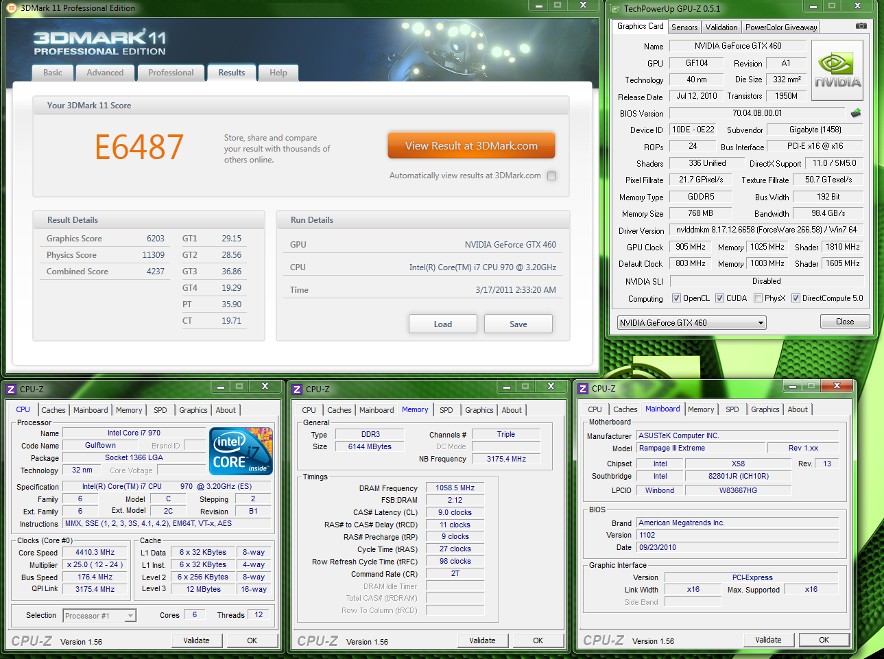The width and height of the screenshot is (884, 659).
Task: Click the Combined Score value 4237
Action: [x=156, y=272]
